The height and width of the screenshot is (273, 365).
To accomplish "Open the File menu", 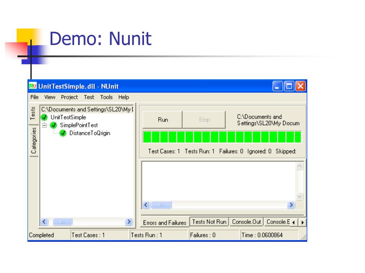I will click(x=35, y=97).
